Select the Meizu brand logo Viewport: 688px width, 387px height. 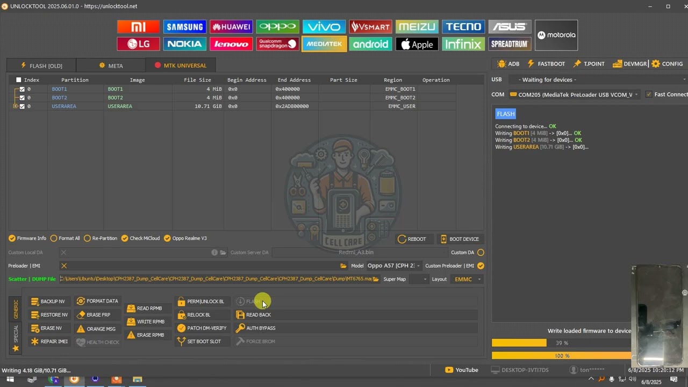pos(417,27)
